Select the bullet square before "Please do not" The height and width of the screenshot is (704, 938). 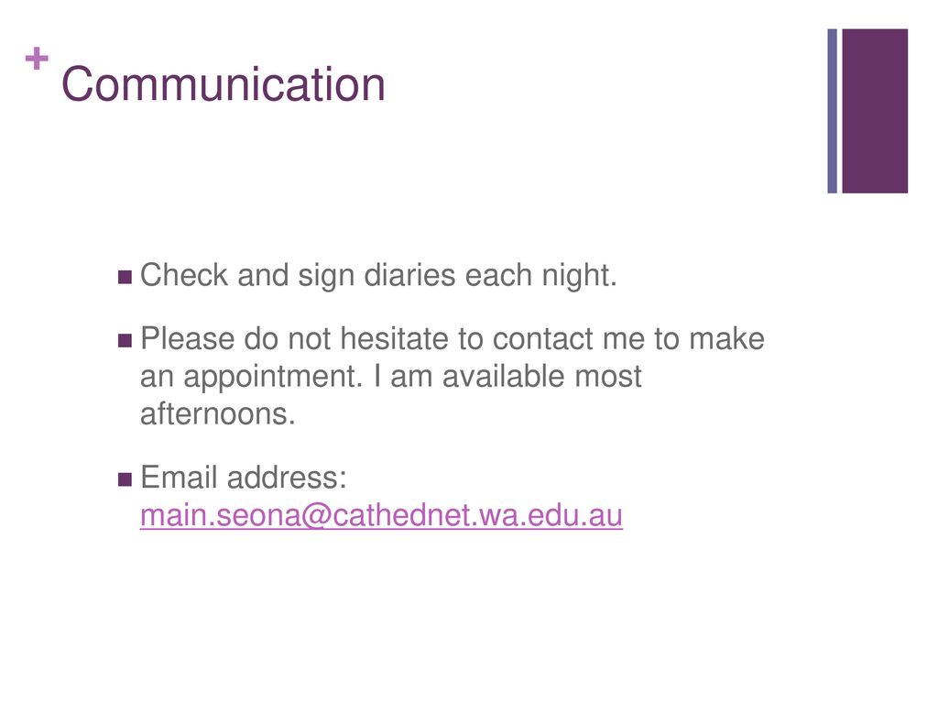pos(125,341)
